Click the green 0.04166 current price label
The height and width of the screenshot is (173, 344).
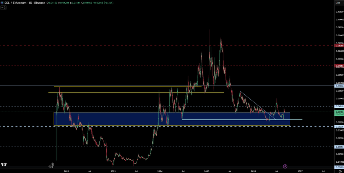point(339,113)
